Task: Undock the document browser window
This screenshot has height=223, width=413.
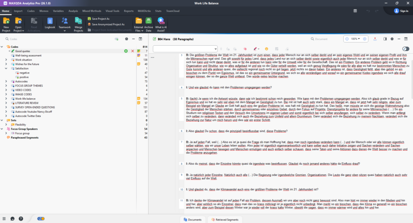Action: 406,39
